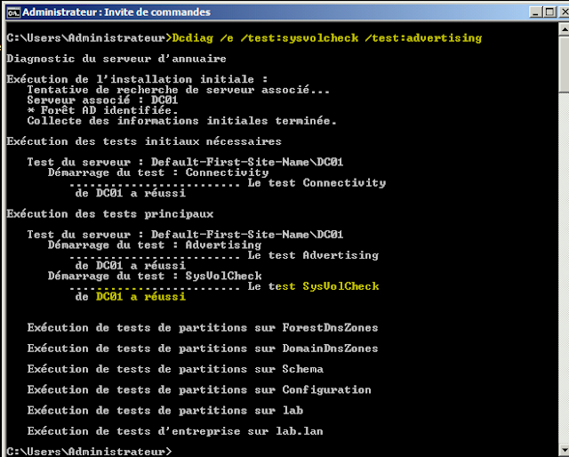
Task: Click 'Exécution des tests initiaux nécessaires'
Action: (x=144, y=141)
